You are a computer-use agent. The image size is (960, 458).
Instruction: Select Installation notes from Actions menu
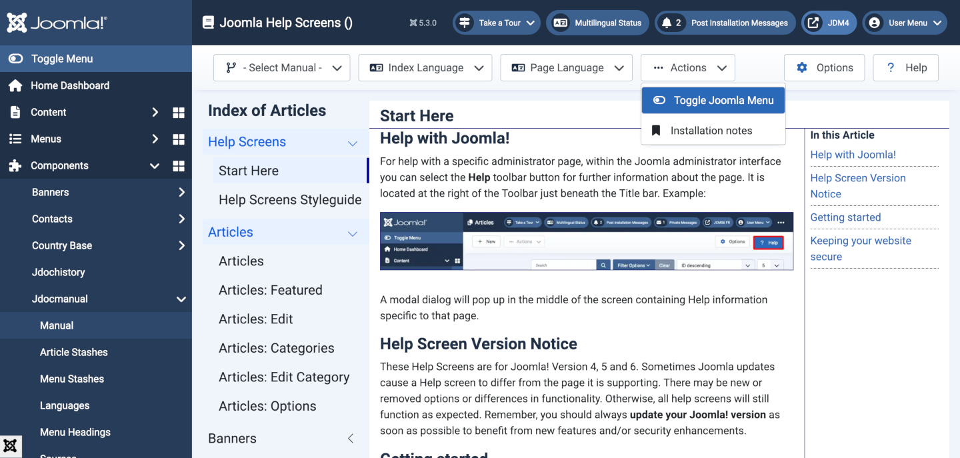[x=713, y=131]
